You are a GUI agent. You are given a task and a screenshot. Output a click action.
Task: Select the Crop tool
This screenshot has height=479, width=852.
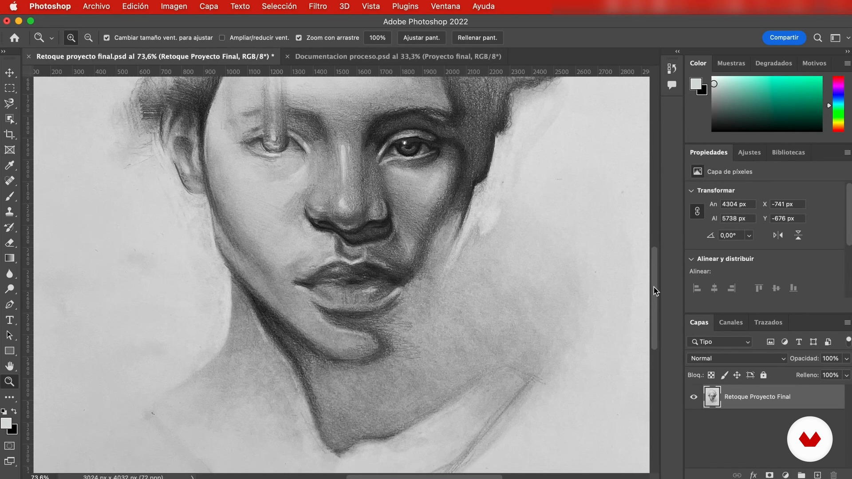pyautogui.click(x=9, y=134)
